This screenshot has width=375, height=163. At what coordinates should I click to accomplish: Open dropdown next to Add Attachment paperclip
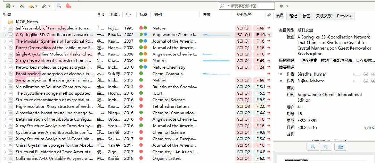49,6
